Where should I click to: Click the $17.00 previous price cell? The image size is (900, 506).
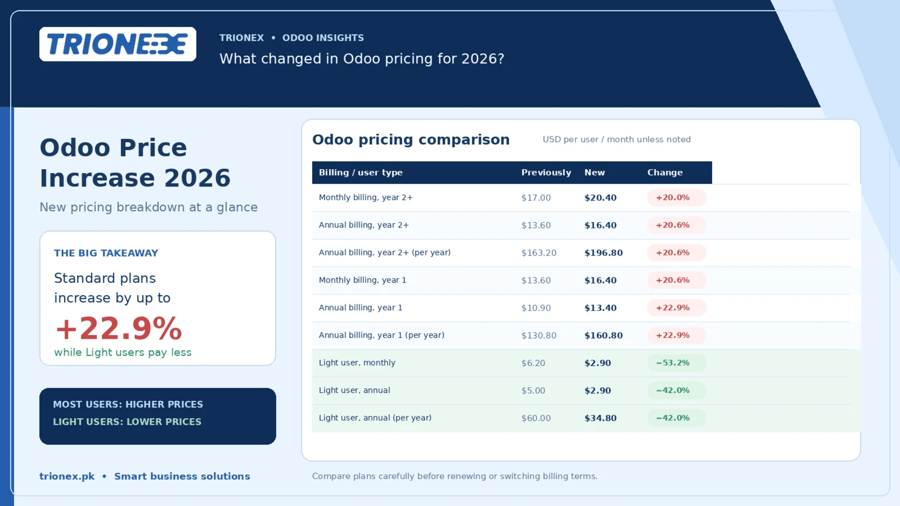536,198
